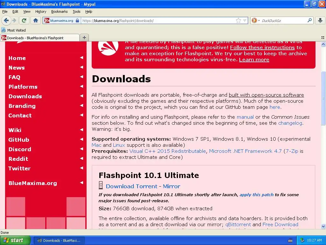This screenshot has width=326, height=245.
Task: Open the BlueMaxima.org sidebar link
Action: pyautogui.click(x=33, y=183)
